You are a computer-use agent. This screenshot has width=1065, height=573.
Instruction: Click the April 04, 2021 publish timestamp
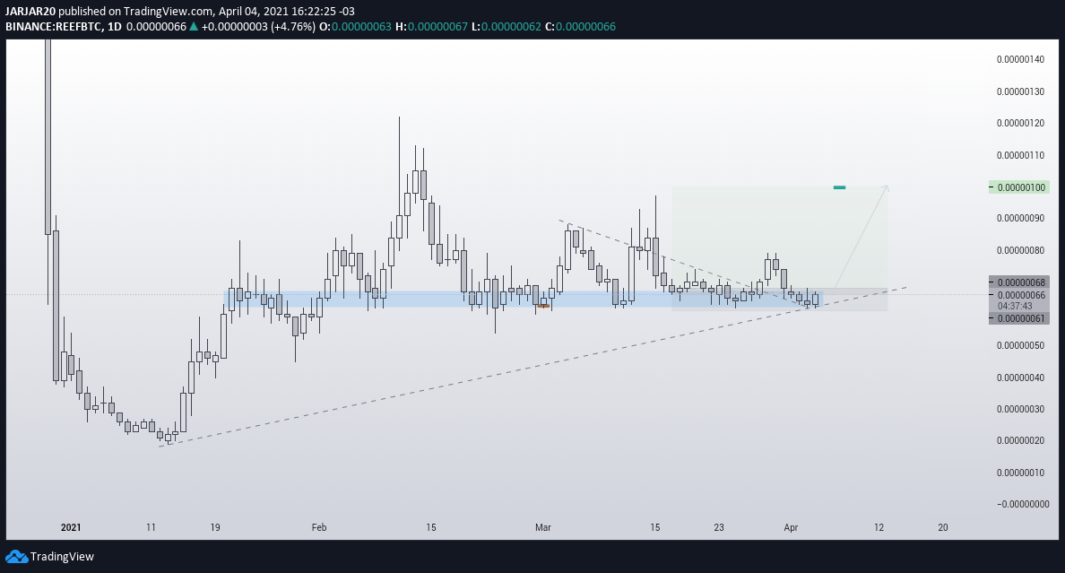[287, 12]
